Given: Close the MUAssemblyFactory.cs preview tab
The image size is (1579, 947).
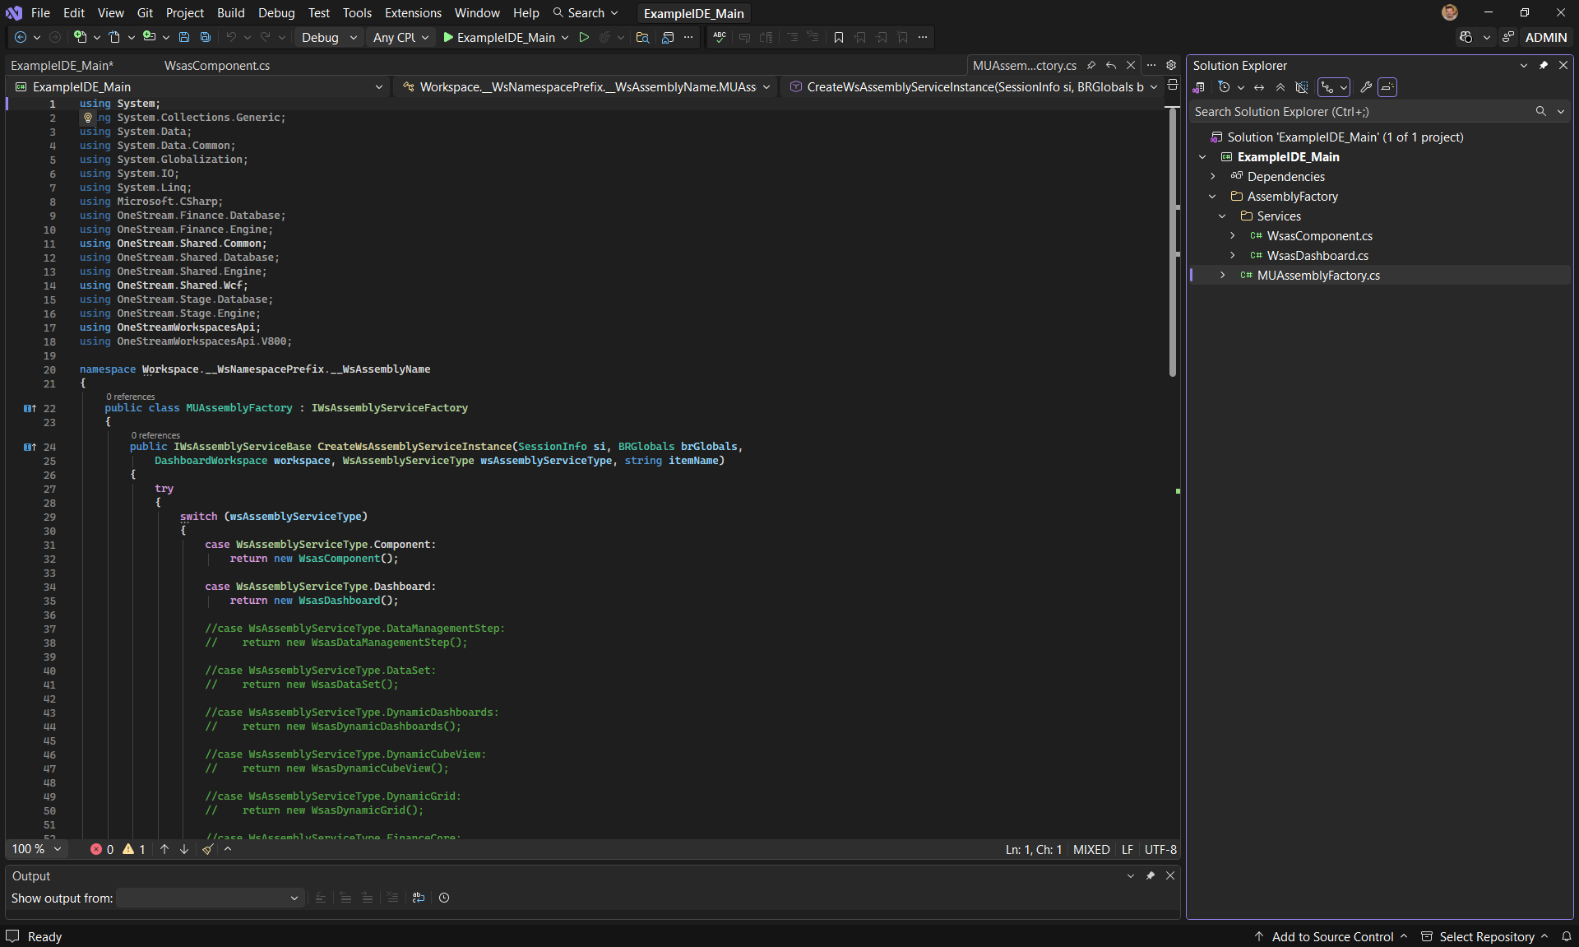Looking at the screenshot, I should 1131,65.
